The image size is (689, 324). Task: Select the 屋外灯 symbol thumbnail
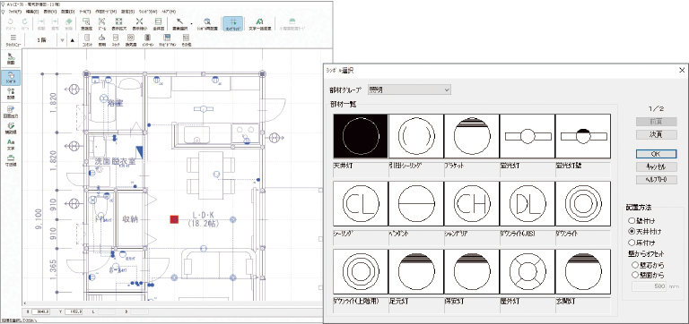[x=528, y=271]
